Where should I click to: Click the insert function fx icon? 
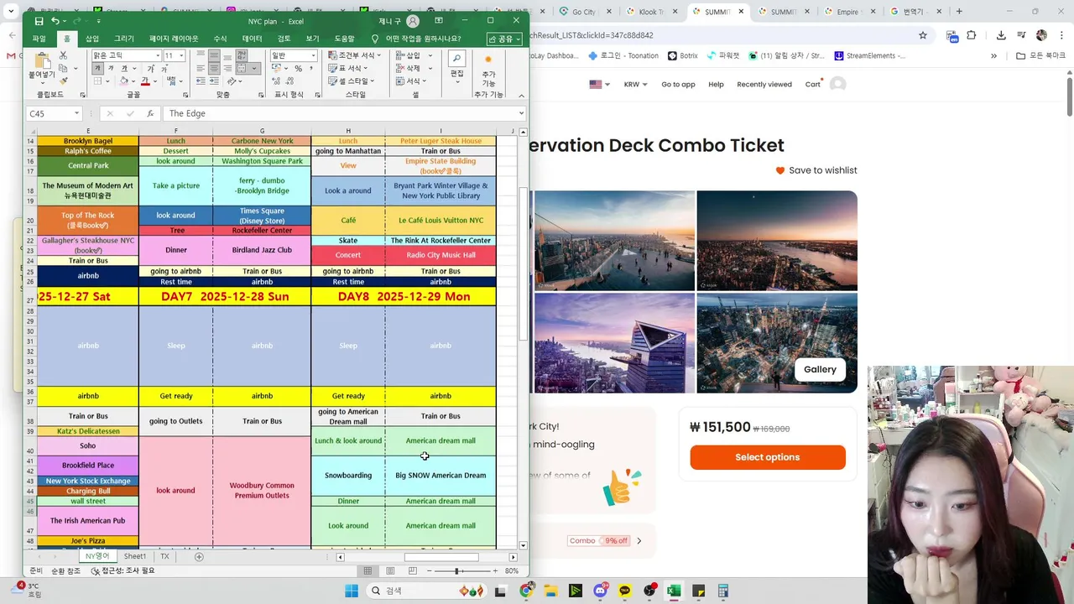click(x=150, y=113)
